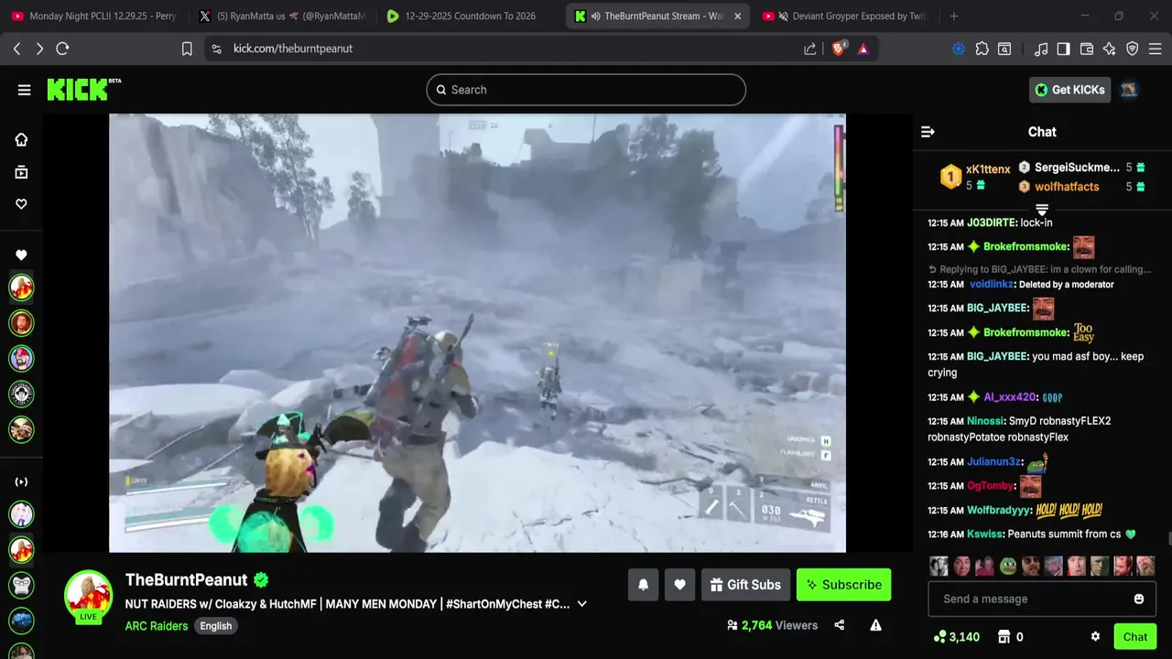Select Pepe frog quick emote
The image size is (1172, 659).
pyautogui.click(x=1007, y=566)
